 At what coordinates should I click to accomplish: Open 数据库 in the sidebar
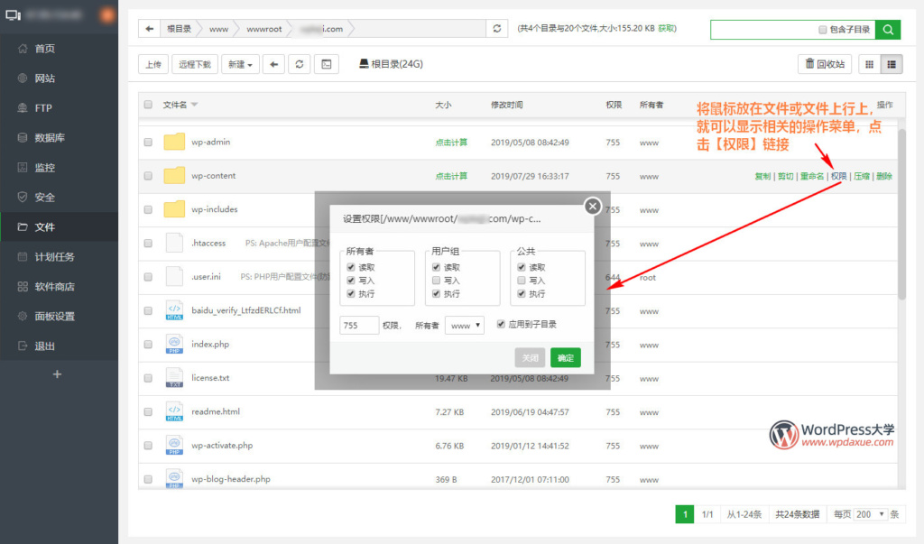click(50, 138)
